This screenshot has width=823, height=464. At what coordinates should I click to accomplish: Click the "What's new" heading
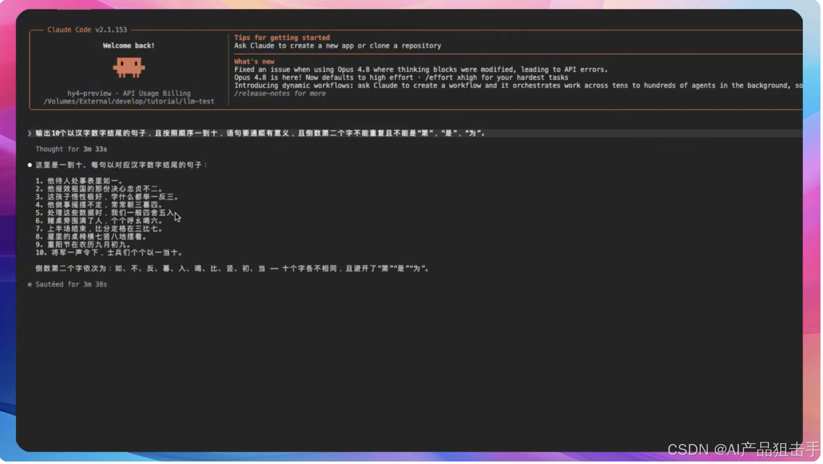(254, 62)
